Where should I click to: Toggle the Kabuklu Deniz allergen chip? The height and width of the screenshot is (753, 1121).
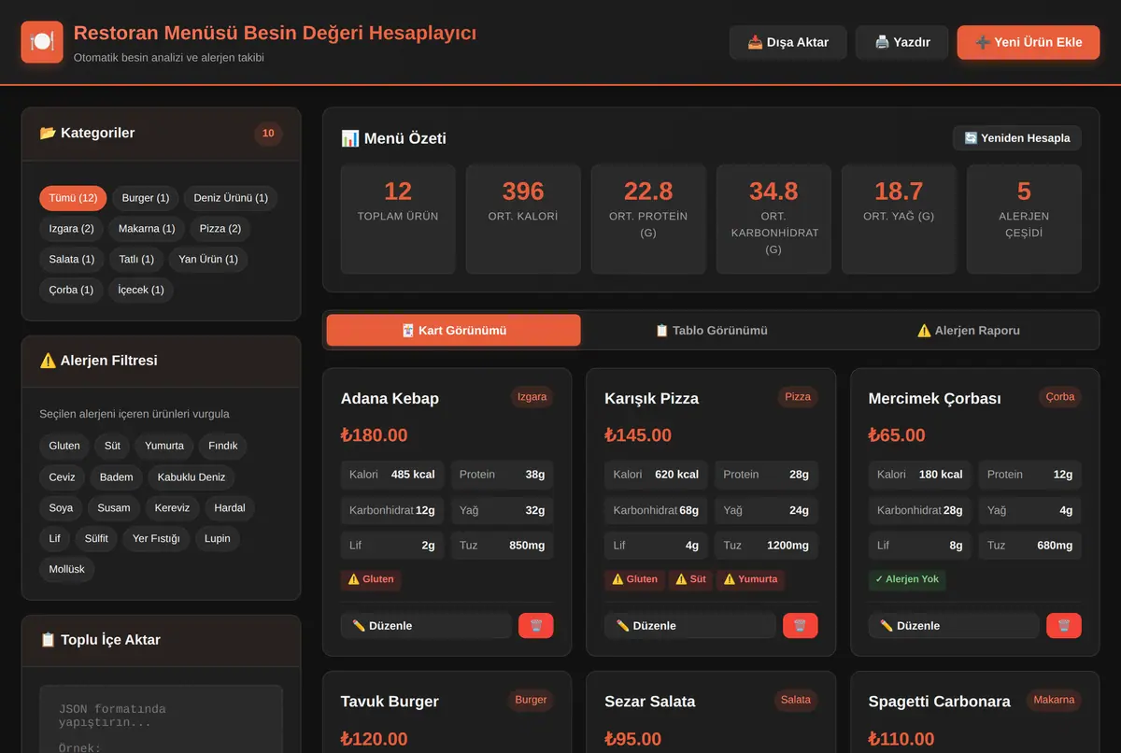[x=192, y=477]
